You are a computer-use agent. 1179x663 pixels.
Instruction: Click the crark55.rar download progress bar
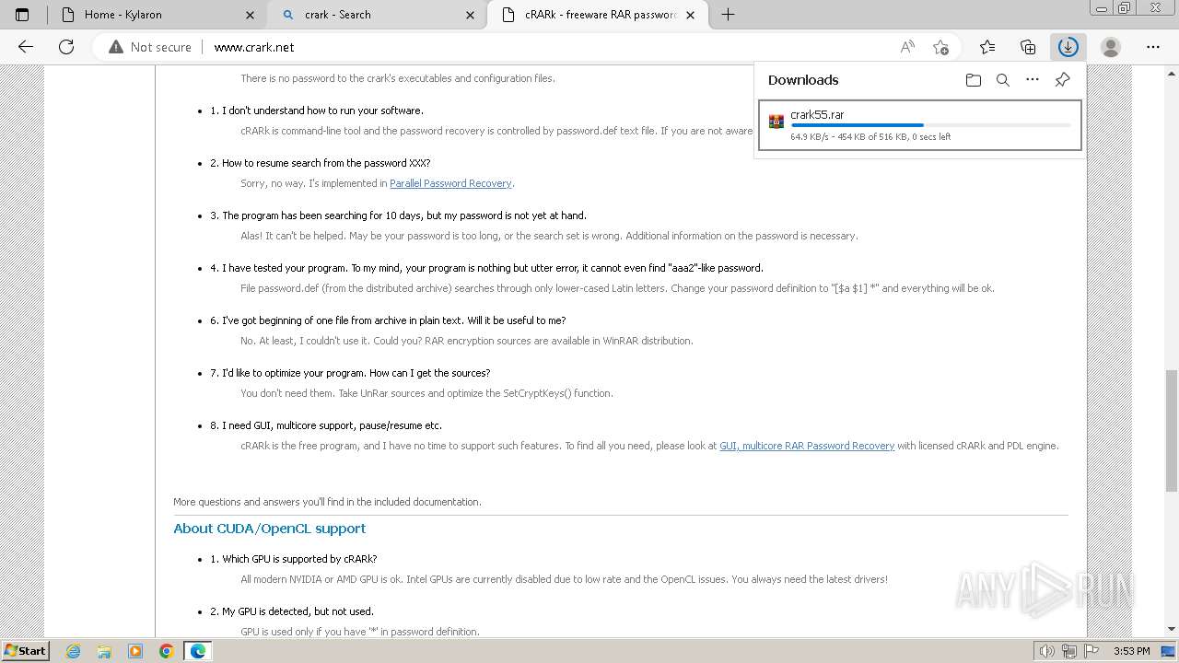(x=930, y=125)
